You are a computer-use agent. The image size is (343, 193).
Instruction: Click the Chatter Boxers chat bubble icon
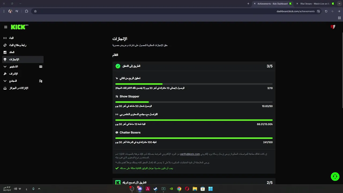(x=117, y=132)
